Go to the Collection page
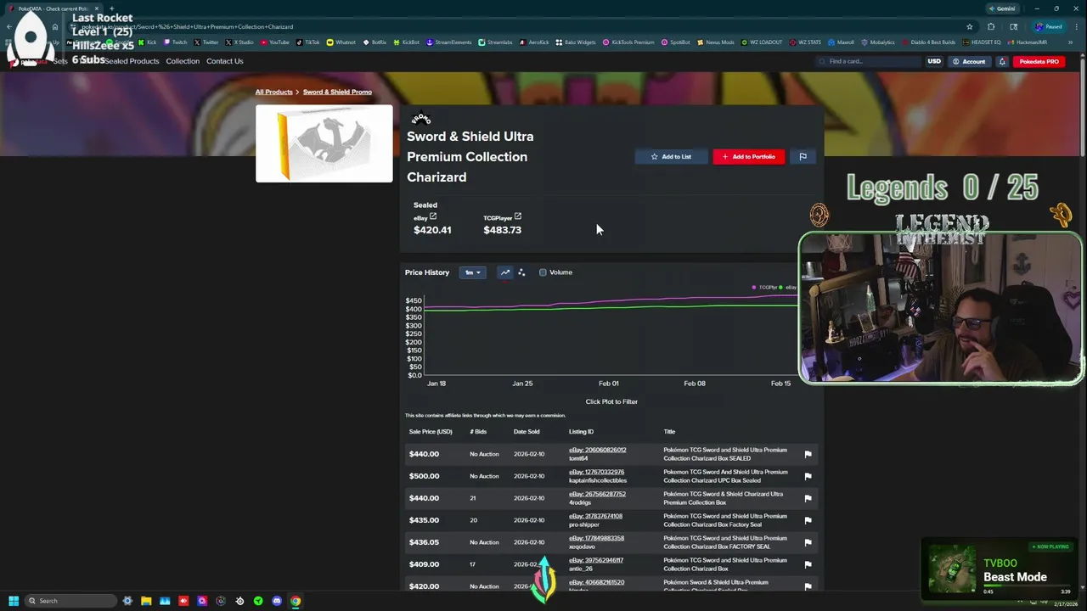 183,61
